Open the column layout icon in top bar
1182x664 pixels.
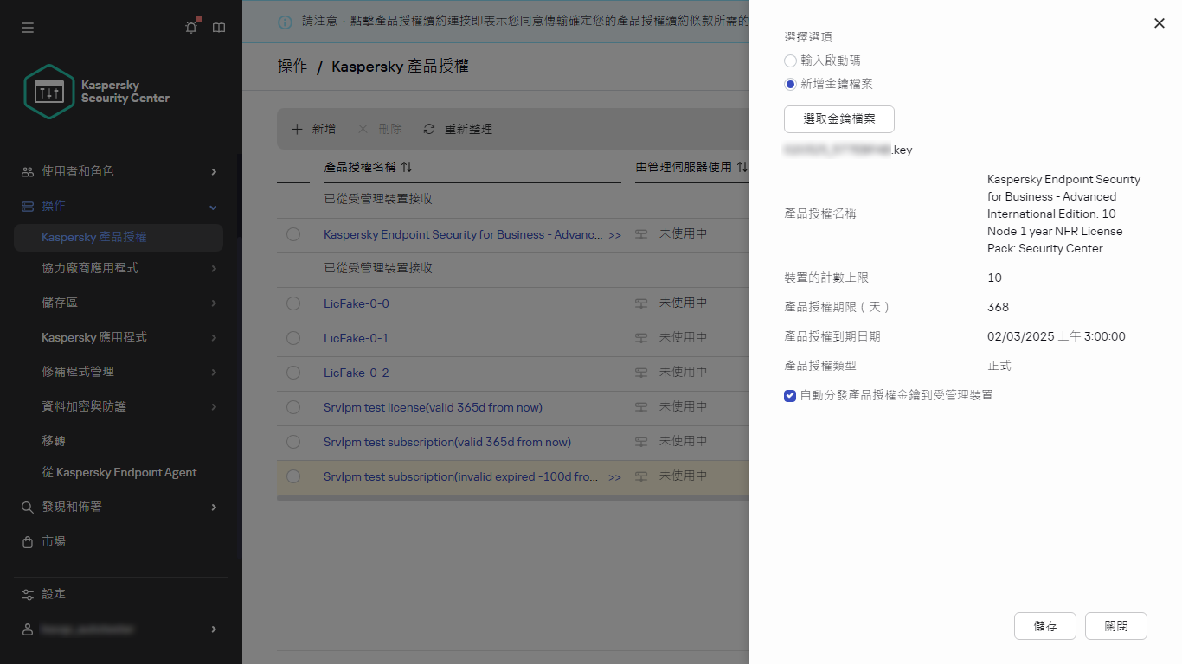coord(219,27)
